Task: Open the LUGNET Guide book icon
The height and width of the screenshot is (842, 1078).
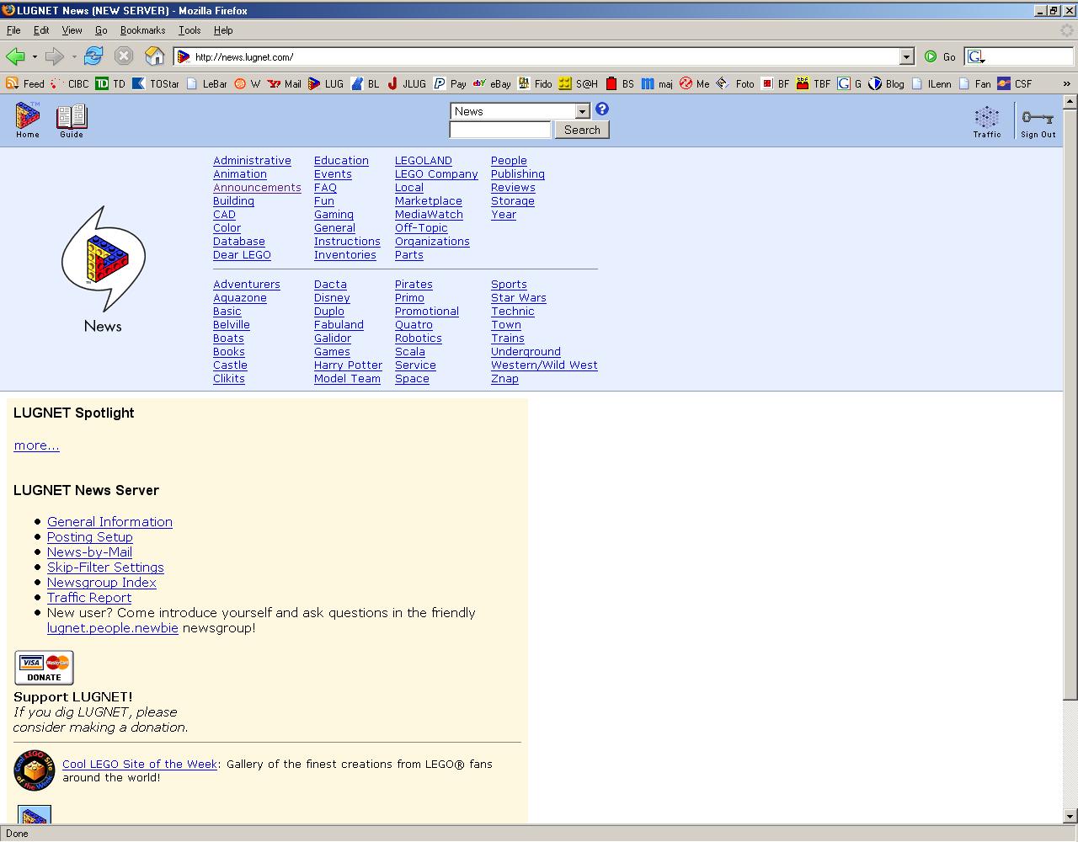Action: tap(72, 120)
